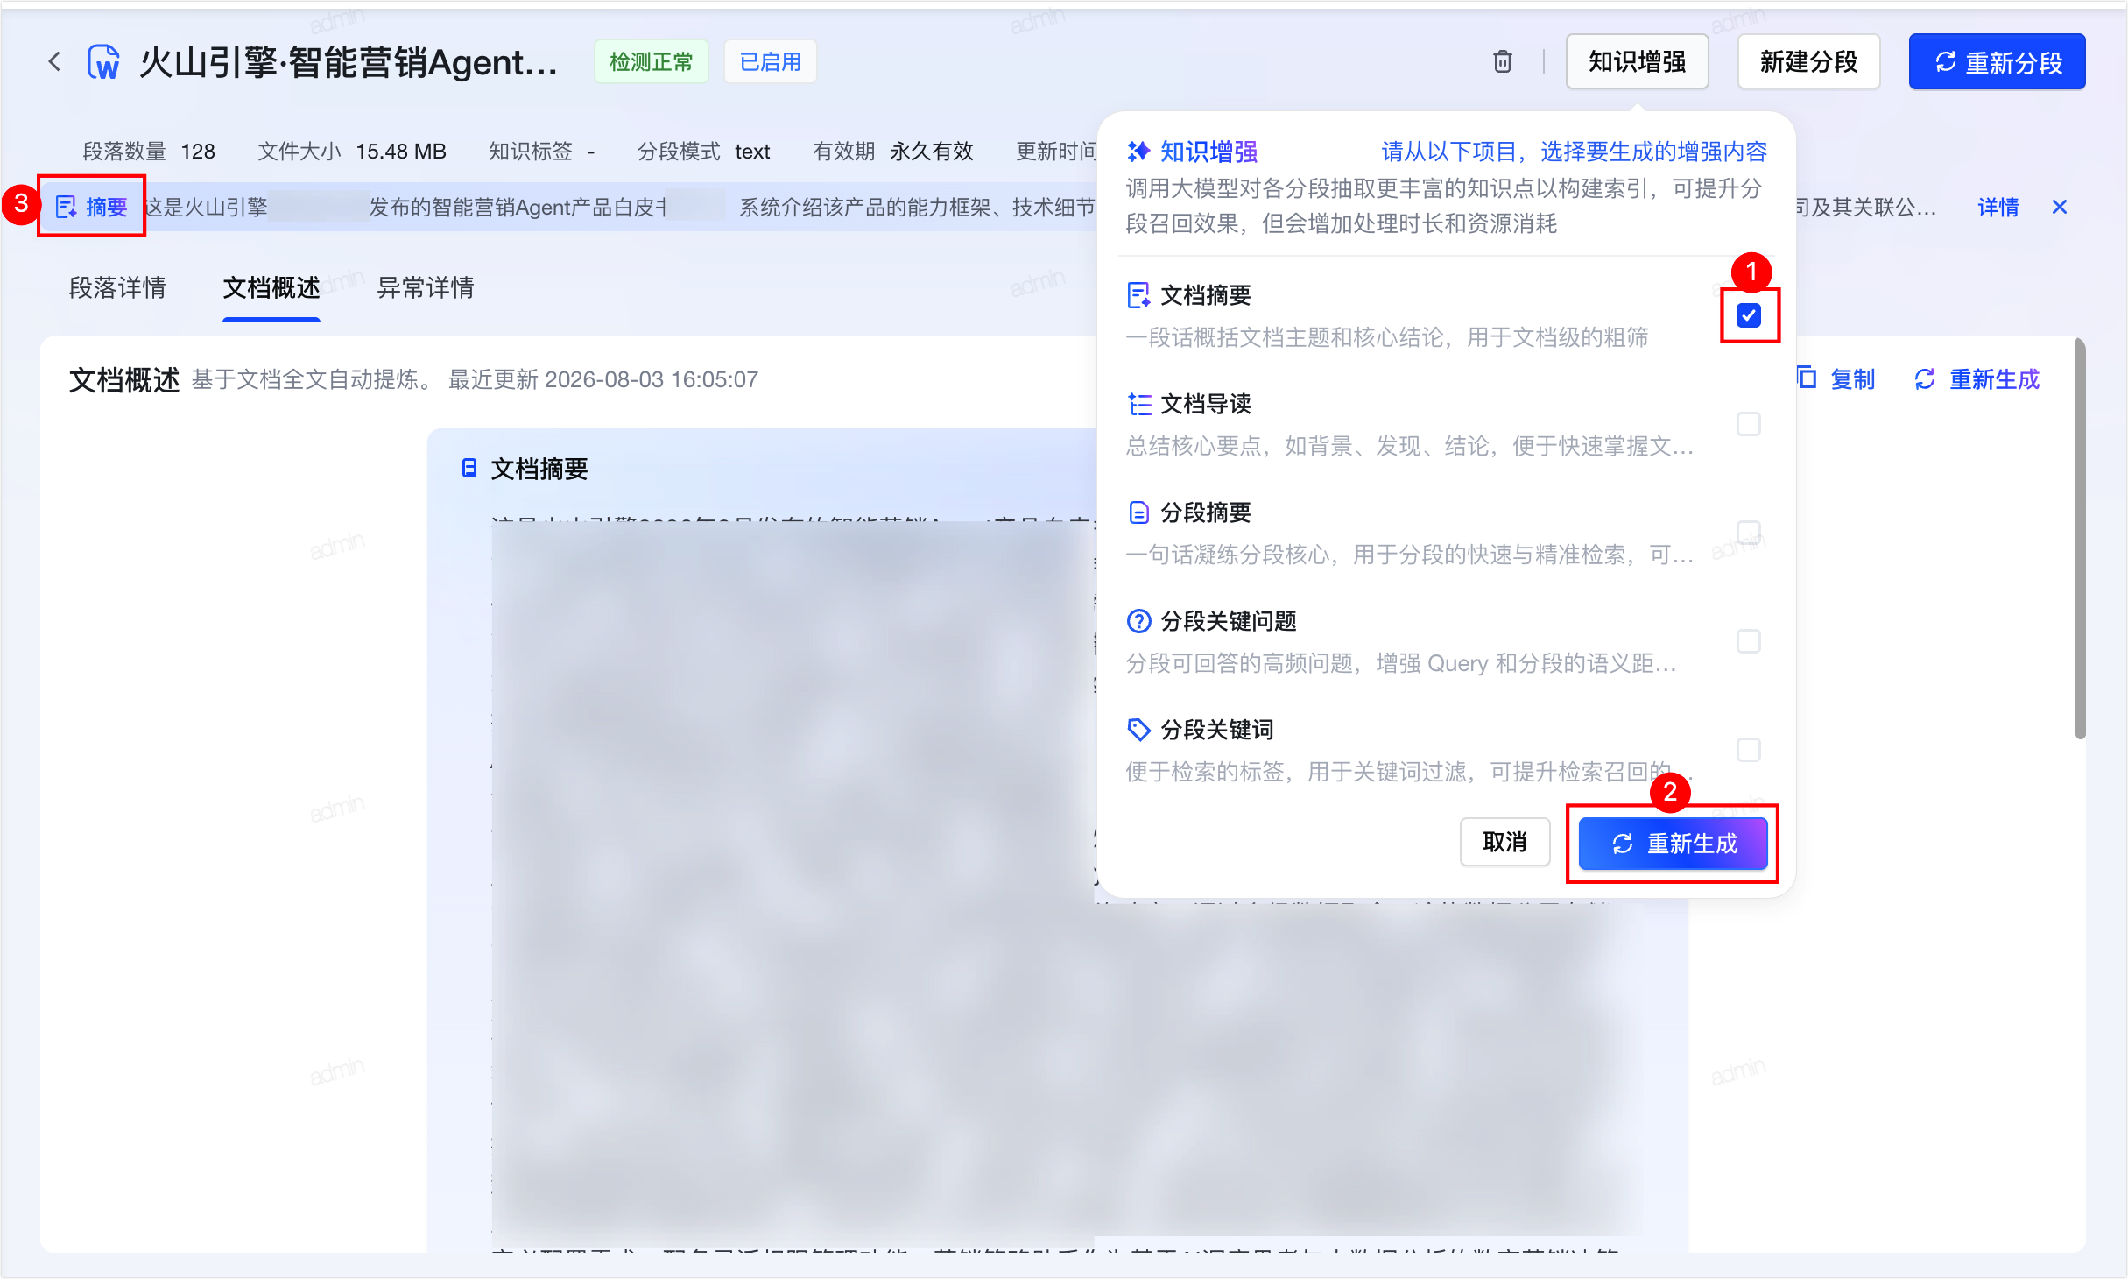Click the blue 重新分段 button
Image resolution: width=2128 pixels, height=1279 pixels.
[x=1997, y=61]
